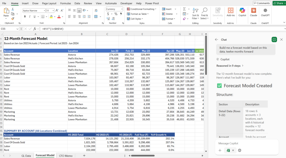Open Format as Table dropdown
Image resolution: width=286 pixels, height=158 pixels.
[x=138, y=14]
